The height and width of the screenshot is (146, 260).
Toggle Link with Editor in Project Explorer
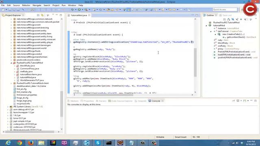42,15
